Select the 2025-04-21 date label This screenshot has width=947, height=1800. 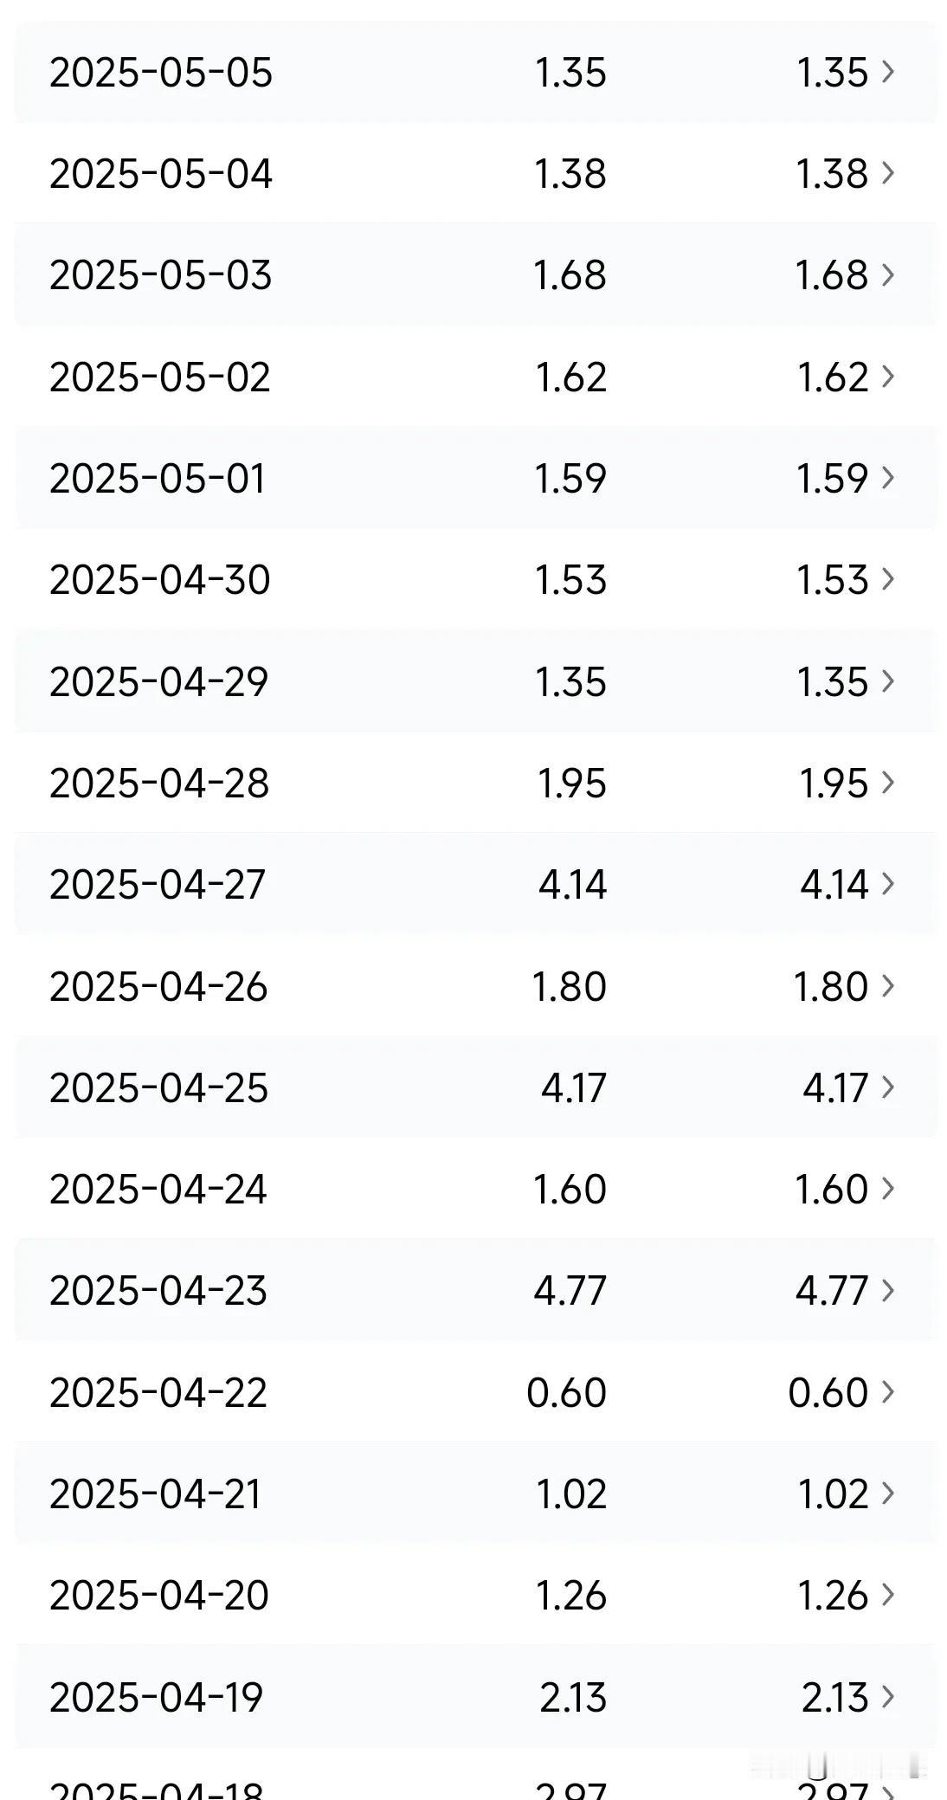[x=156, y=1494]
